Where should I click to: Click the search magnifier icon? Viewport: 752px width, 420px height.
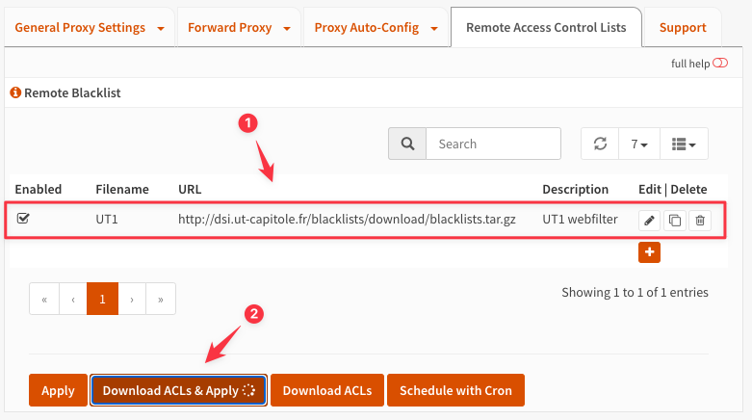(x=407, y=144)
